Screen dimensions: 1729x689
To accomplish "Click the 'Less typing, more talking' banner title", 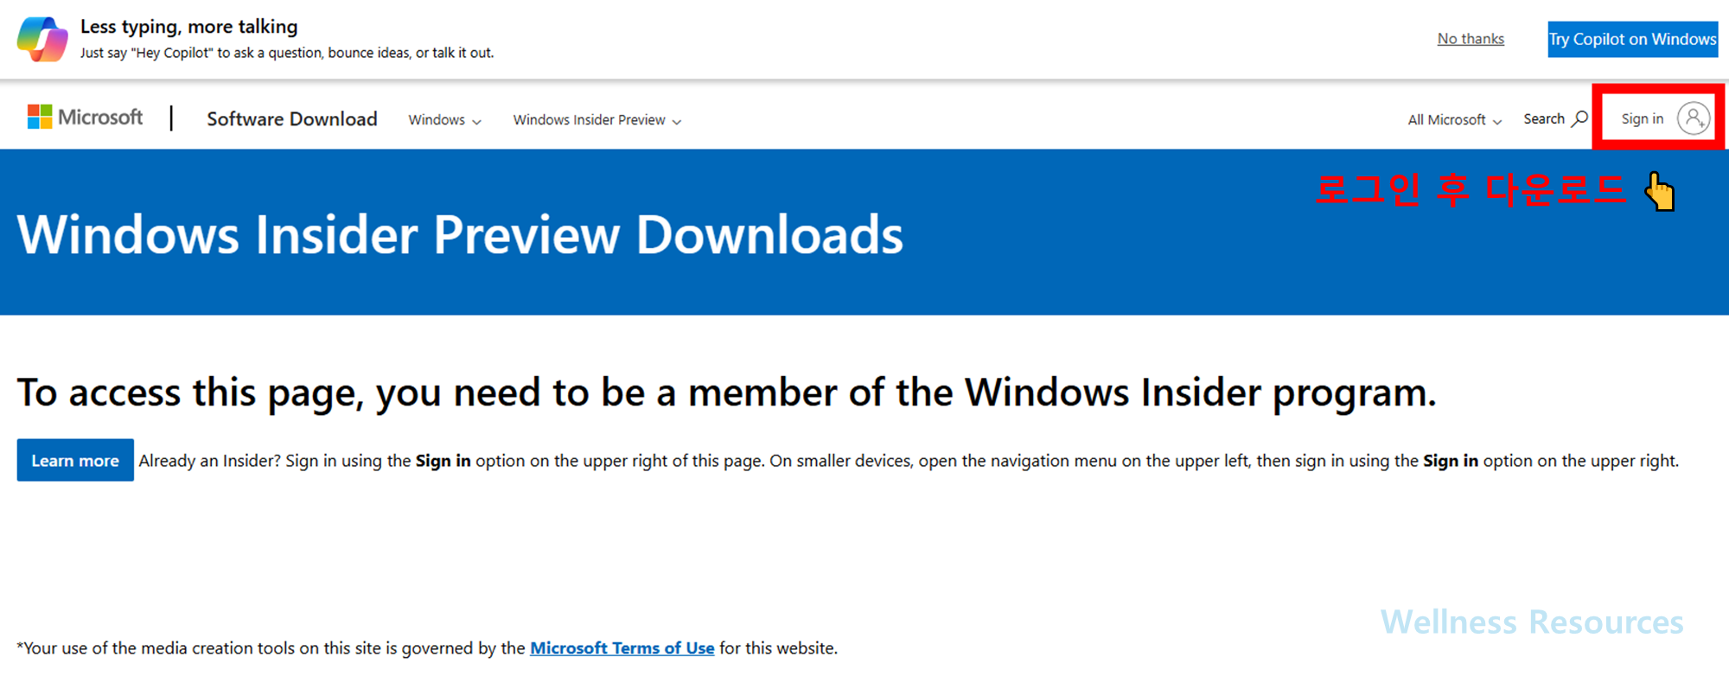I will (x=189, y=27).
